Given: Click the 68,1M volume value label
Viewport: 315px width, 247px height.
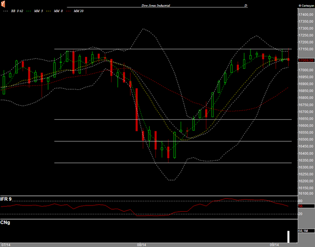Looking at the screenshot, I should tap(305, 230).
